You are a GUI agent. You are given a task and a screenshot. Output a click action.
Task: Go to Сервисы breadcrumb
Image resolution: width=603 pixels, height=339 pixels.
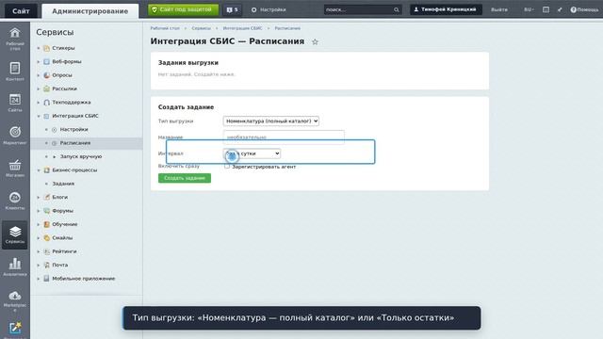[201, 28]
